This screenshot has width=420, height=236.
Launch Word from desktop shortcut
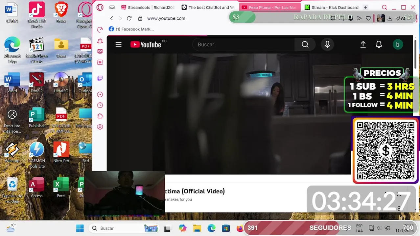coord(12,83)
